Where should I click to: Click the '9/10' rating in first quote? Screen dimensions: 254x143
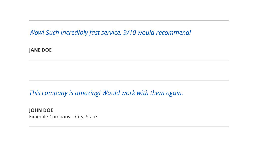[130, 33]
